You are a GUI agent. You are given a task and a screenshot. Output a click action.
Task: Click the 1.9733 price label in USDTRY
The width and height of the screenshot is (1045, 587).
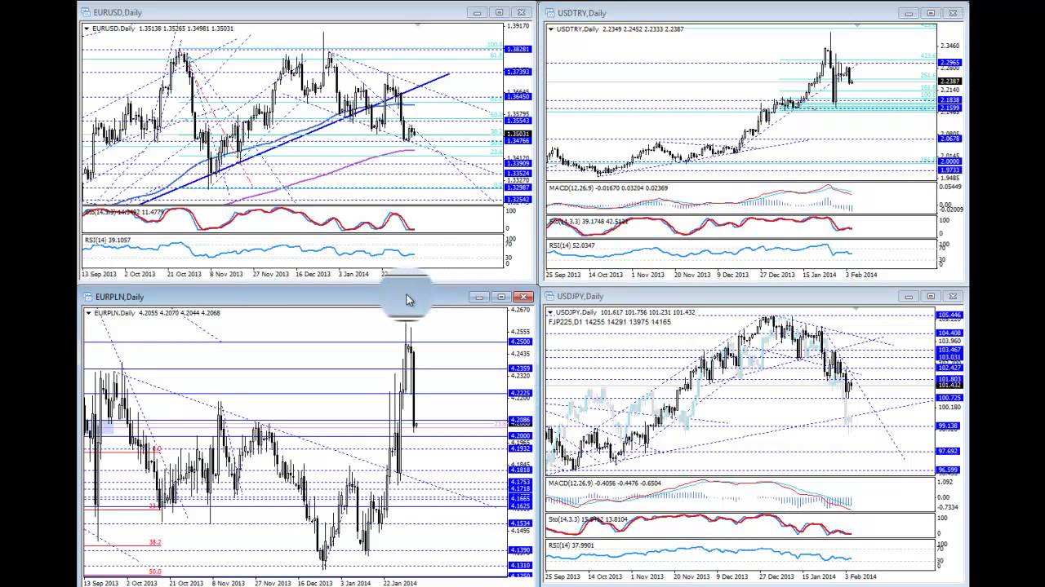[x=950, y=170]
